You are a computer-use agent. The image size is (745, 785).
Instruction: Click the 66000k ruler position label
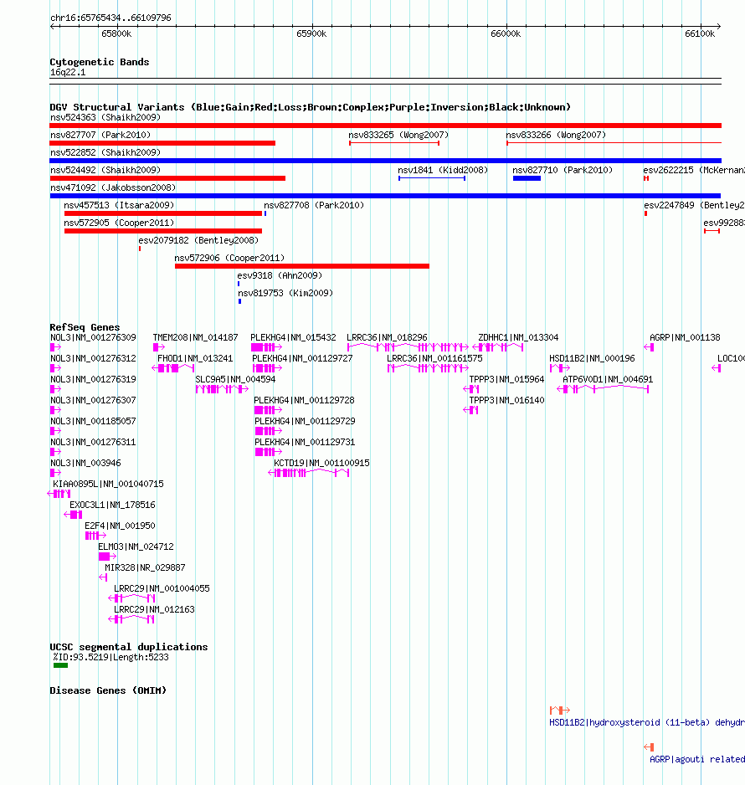506,33
